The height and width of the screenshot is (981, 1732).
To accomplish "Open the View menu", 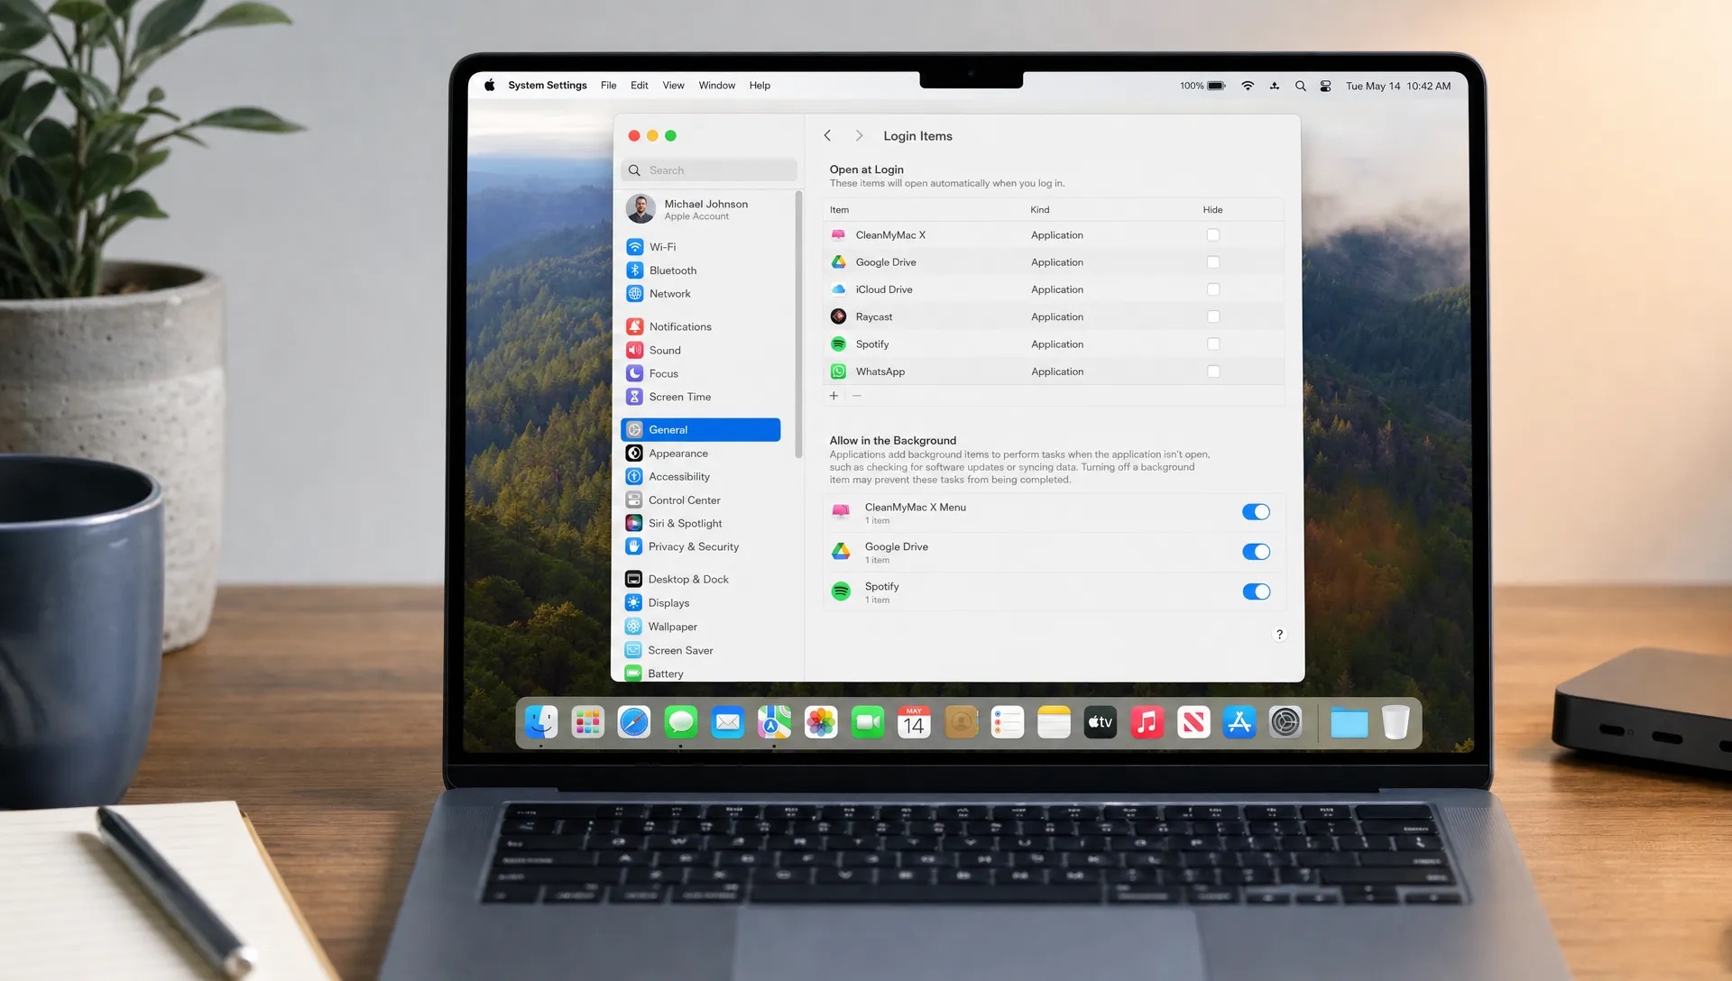I will coord(674,86).
